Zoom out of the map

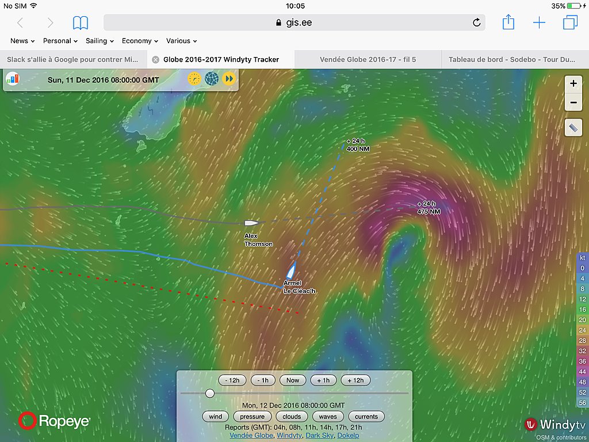click(x=573, y=102)
